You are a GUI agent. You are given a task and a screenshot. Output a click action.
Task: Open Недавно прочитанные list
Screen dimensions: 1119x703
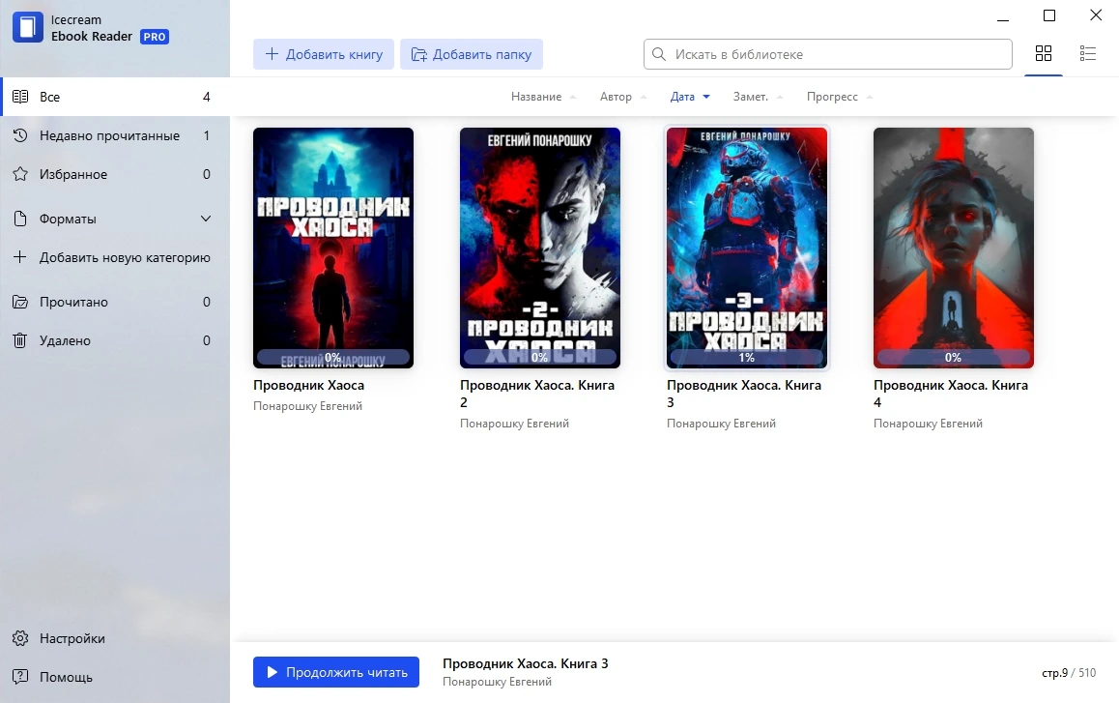tap(115, 135)
